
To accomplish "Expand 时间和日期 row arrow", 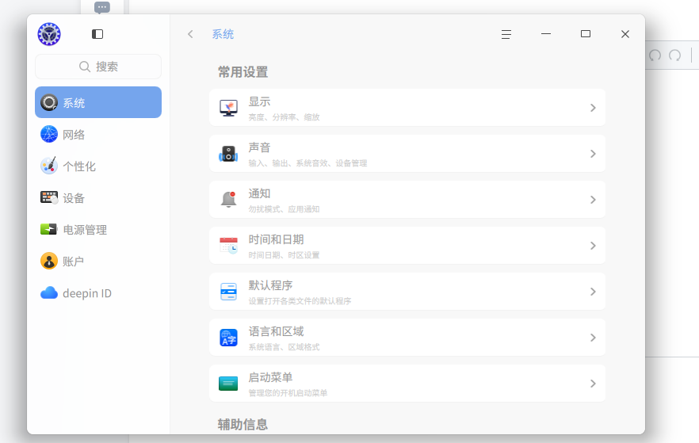I will (x=593, y=246).
